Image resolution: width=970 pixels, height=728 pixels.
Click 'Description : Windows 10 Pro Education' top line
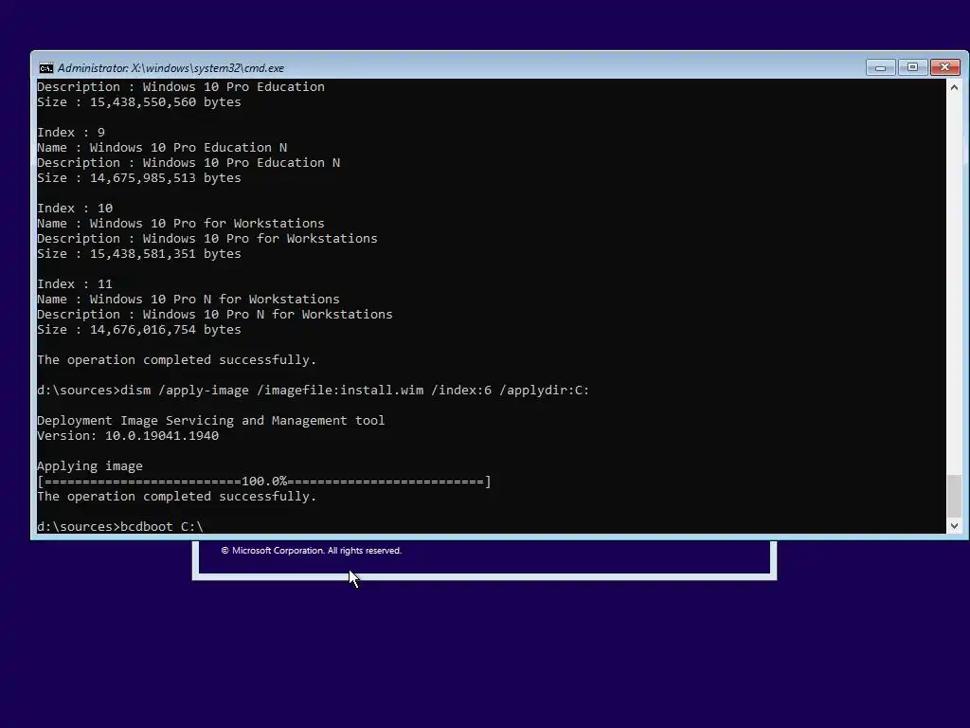pos(181,86)
